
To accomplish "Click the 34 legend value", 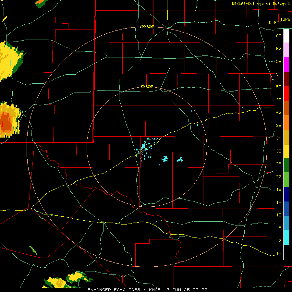I will click(x=279, y=138).
